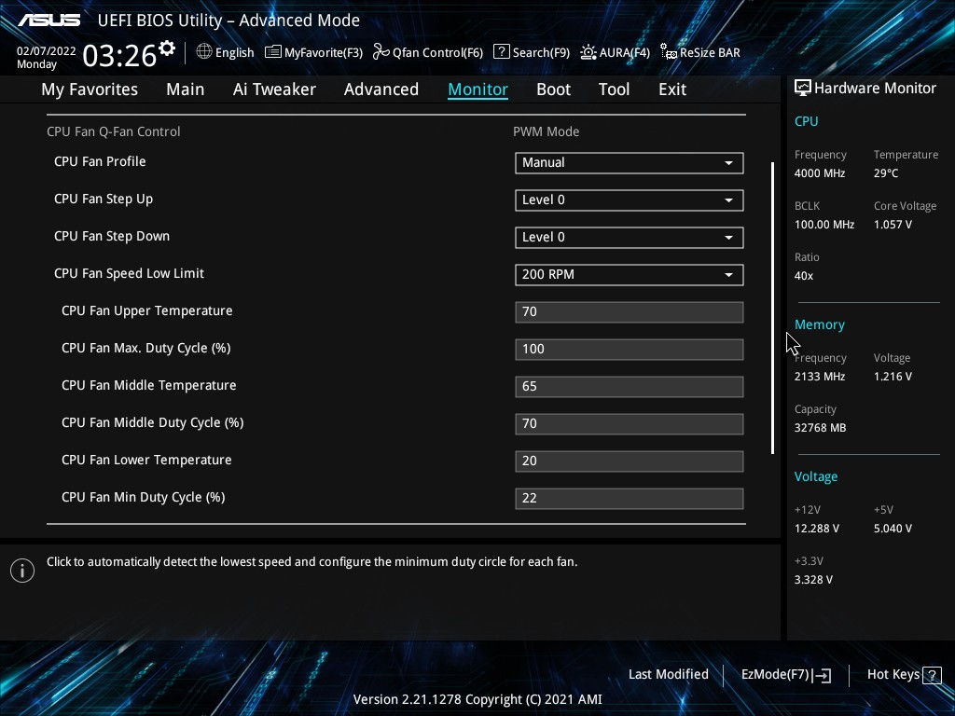955x716 pixels.
Task: Click the CPU Fan Lower Temperature label
Action: 146,460
